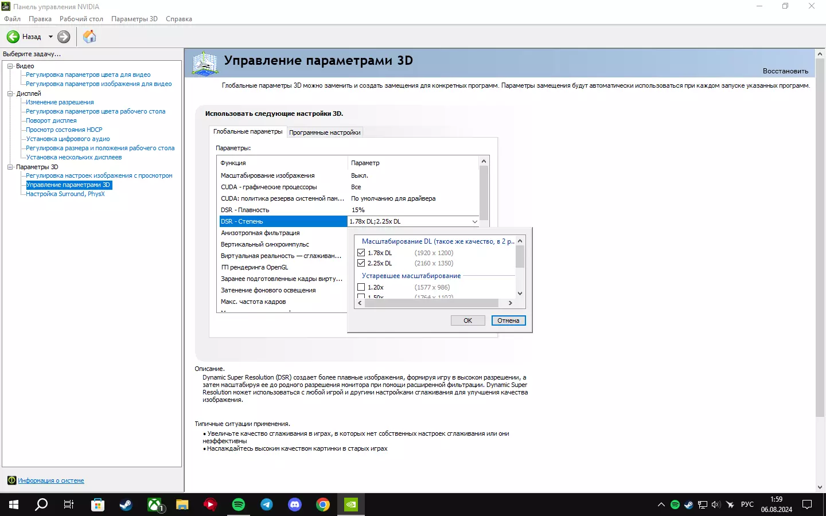Select the Глобальные параметры tab

click(248, 131)
